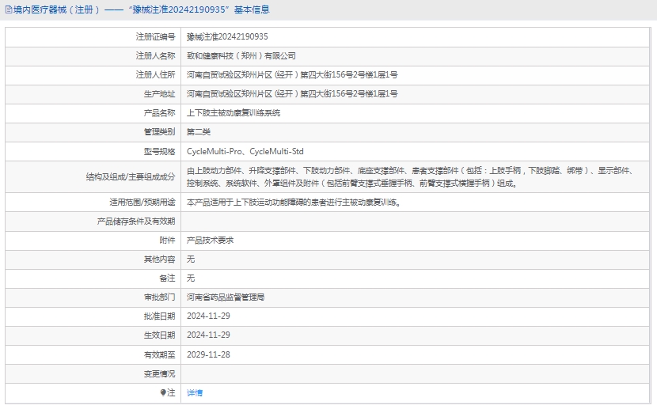Click the 生产地址 address value
This screenshot has height=409, width=657.
[291, 93]
